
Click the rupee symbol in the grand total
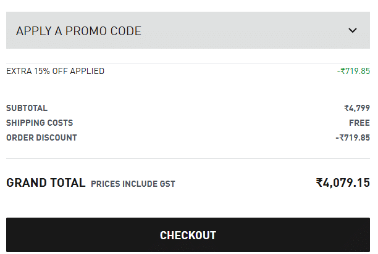coord(319,183)
